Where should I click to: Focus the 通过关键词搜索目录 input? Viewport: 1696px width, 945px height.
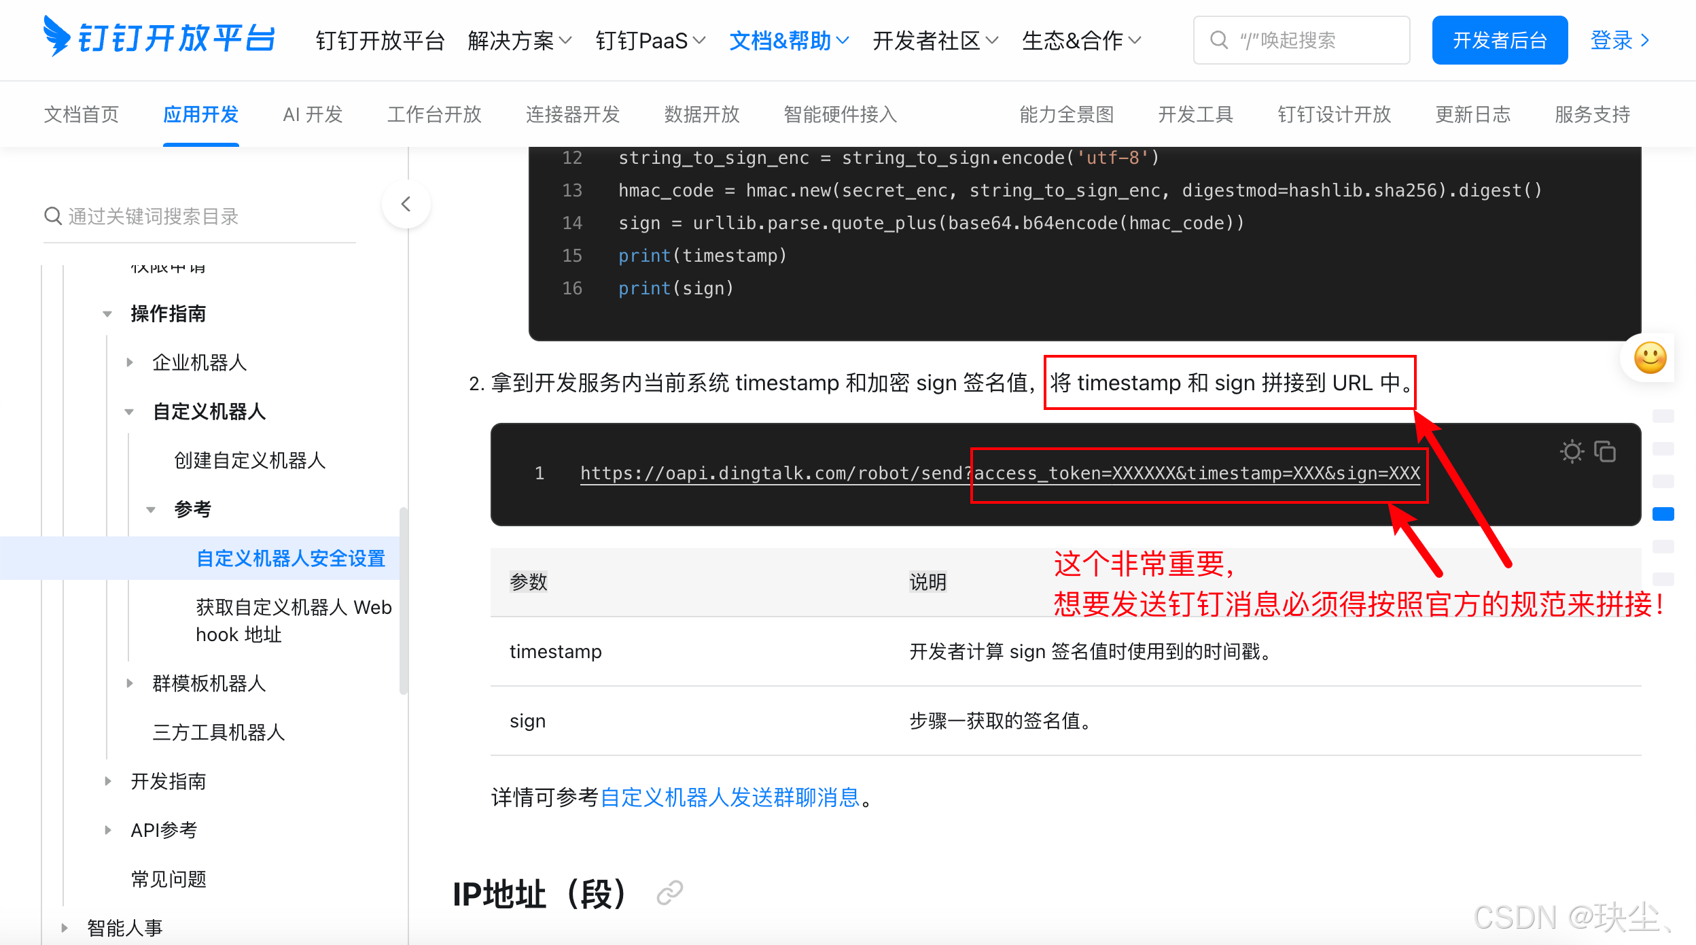tap(200, 216)
